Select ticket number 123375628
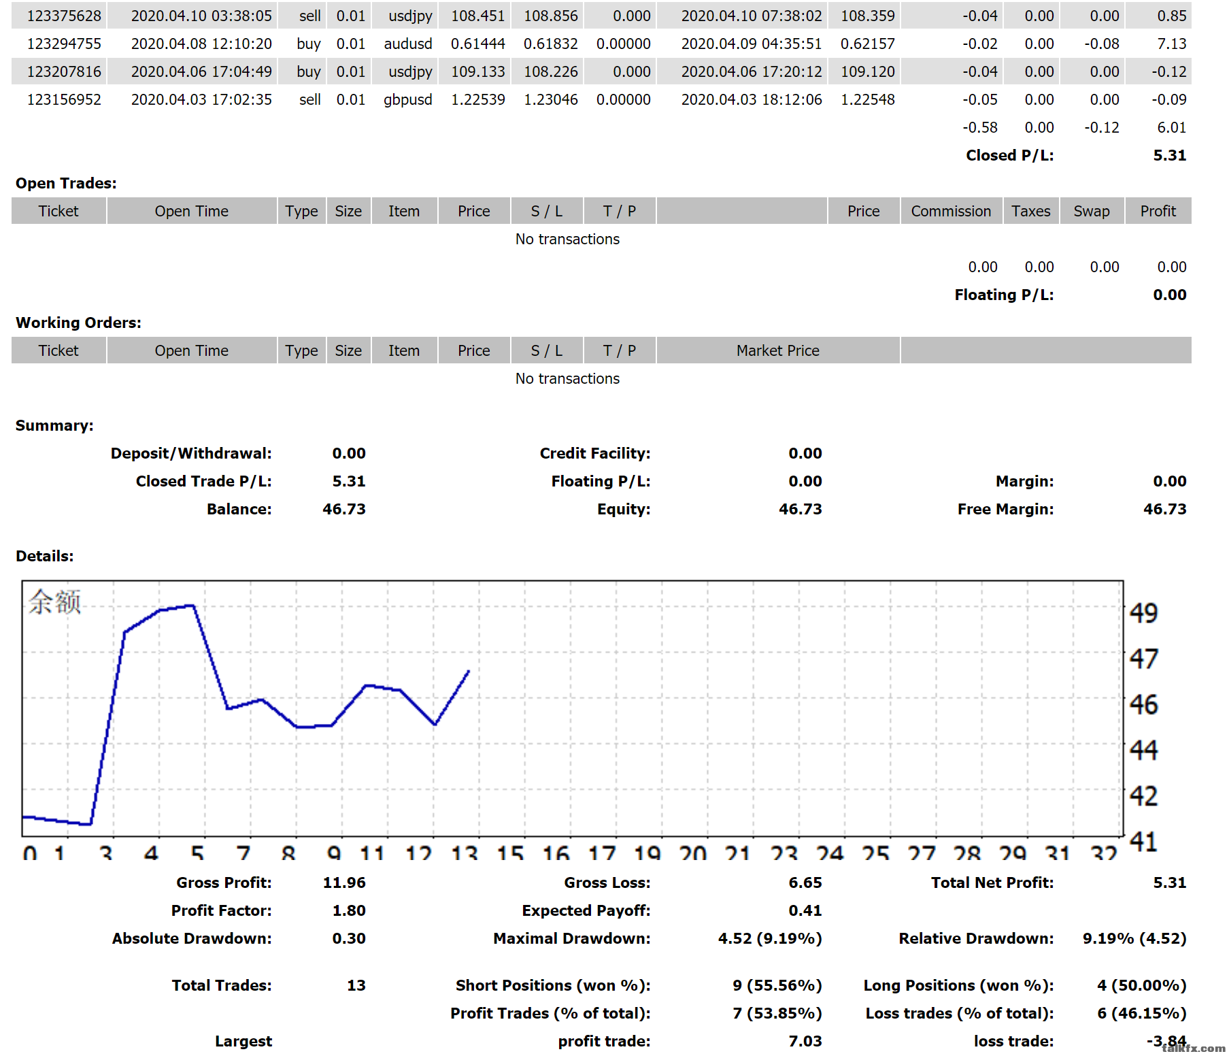The image size is (1229, 1056). [64, 16]
